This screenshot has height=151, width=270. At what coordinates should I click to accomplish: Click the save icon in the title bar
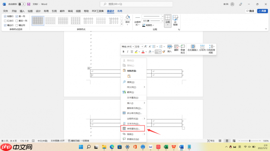[29, 4]
